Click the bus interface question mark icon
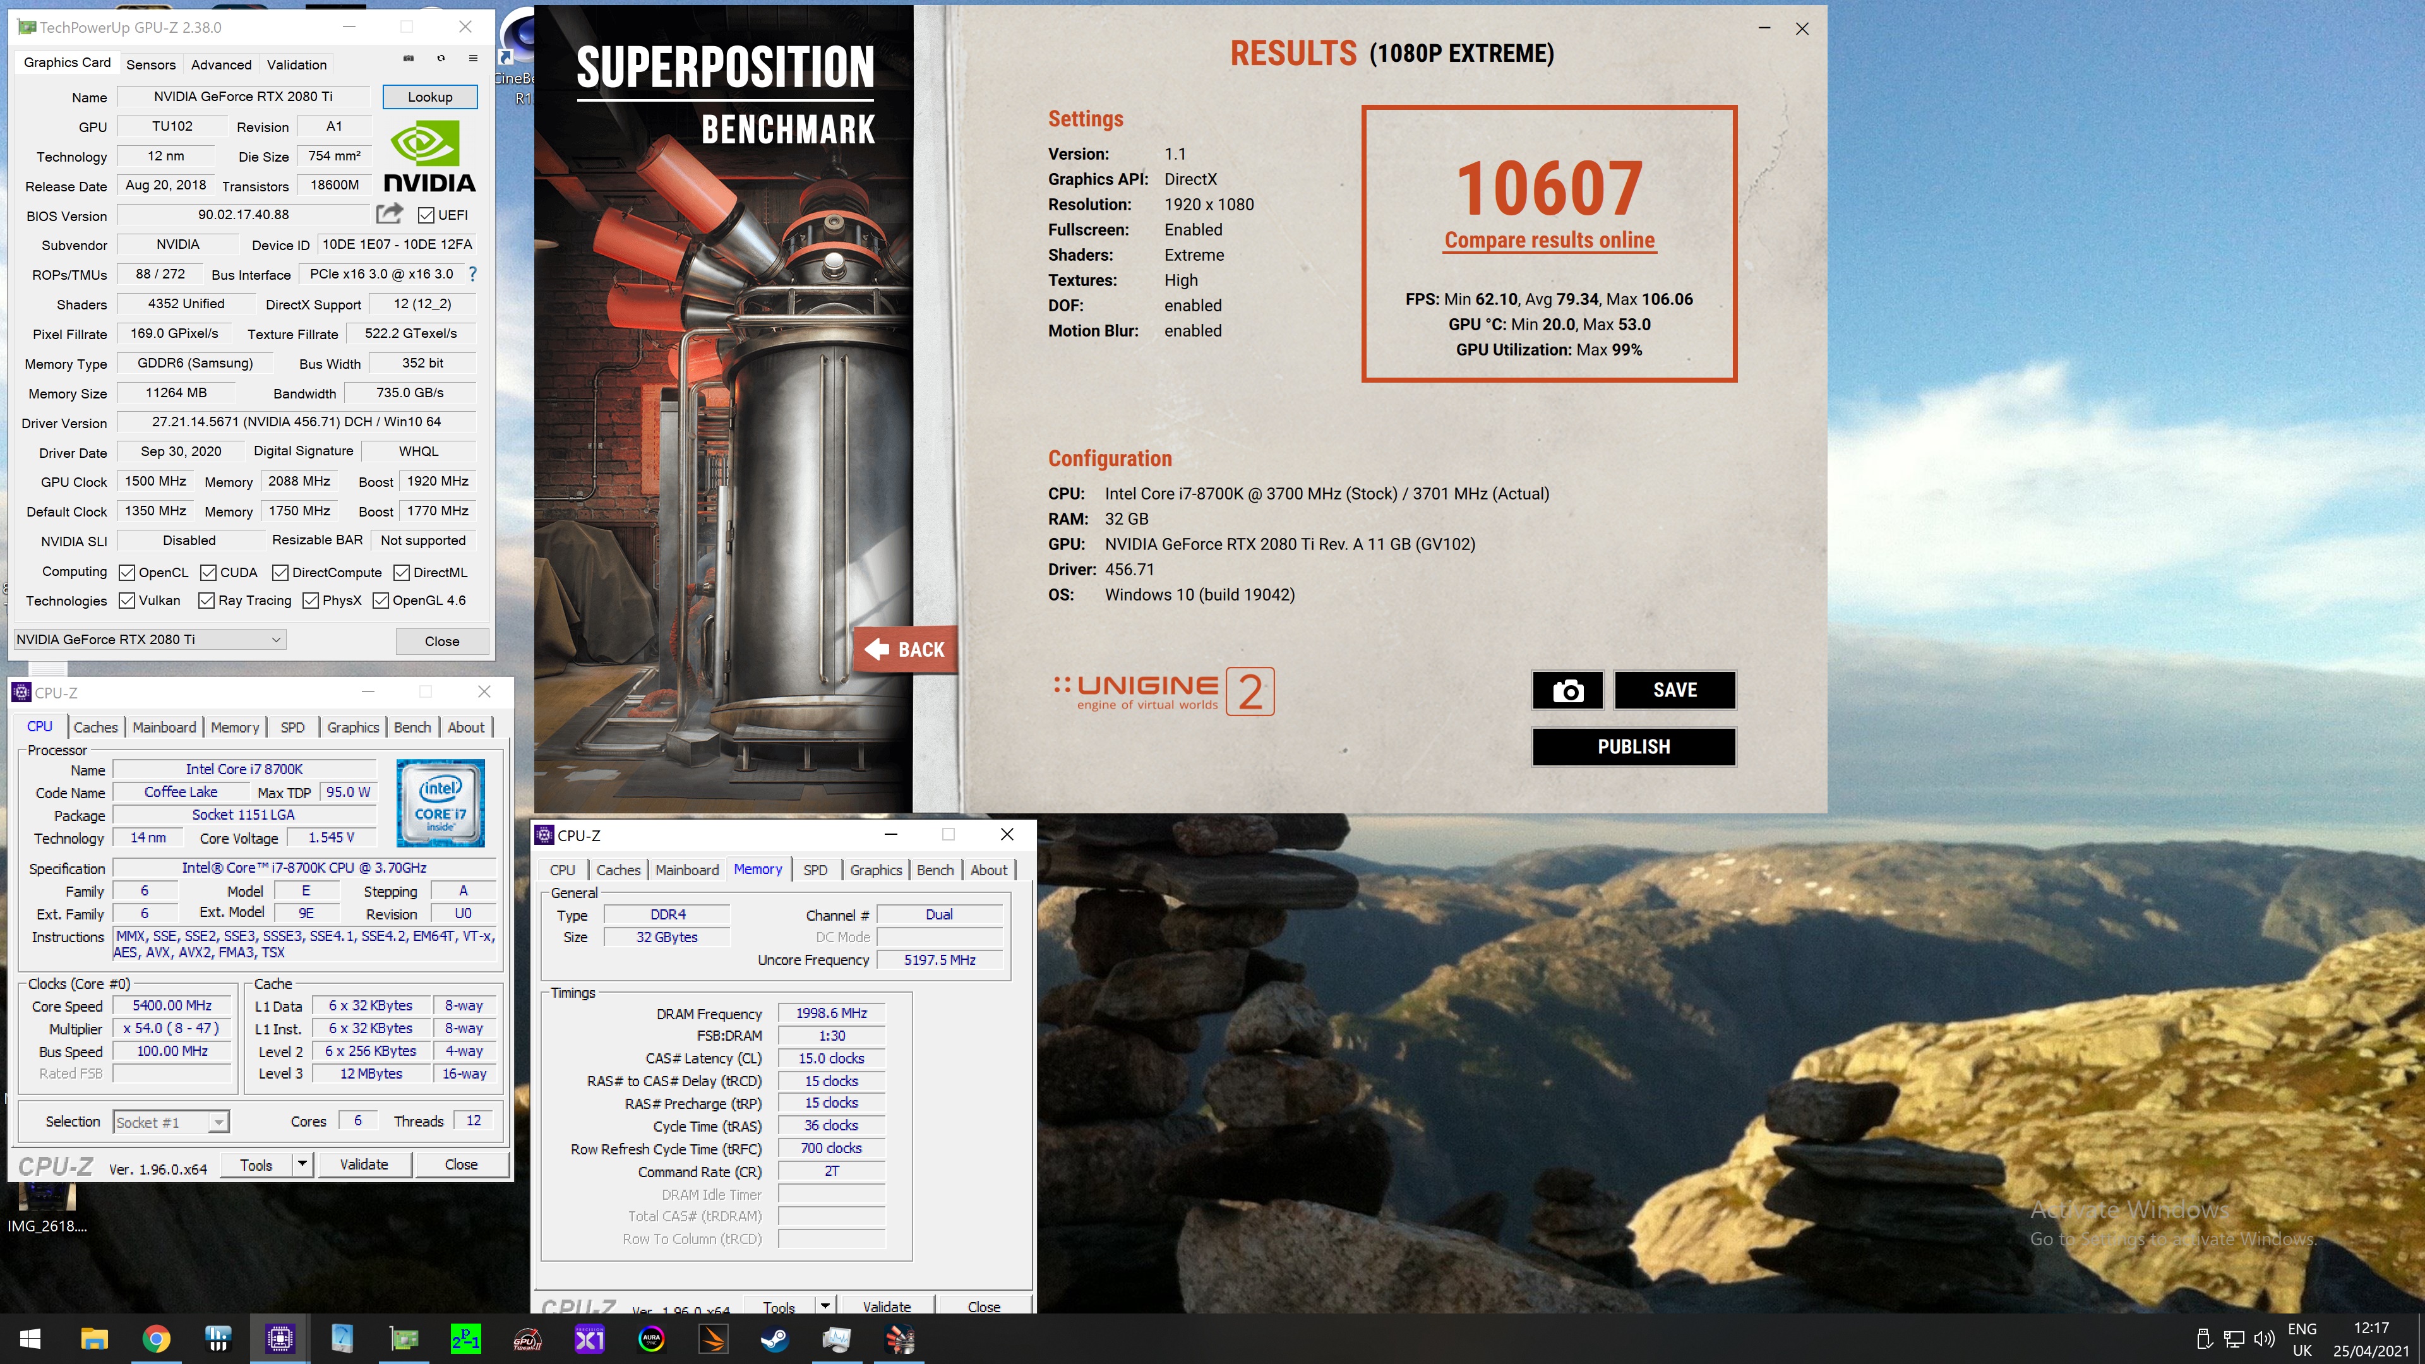Viewport: 2425px width, 1364px height. (x=472, y=274)
